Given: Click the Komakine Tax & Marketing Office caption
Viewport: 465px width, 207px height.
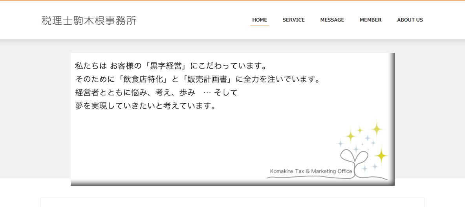Looking at the screenshot, I should [x=311, y=171].
